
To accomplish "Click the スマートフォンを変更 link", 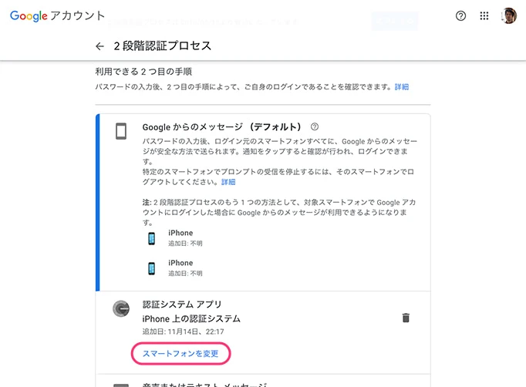I will click(180, 354).
